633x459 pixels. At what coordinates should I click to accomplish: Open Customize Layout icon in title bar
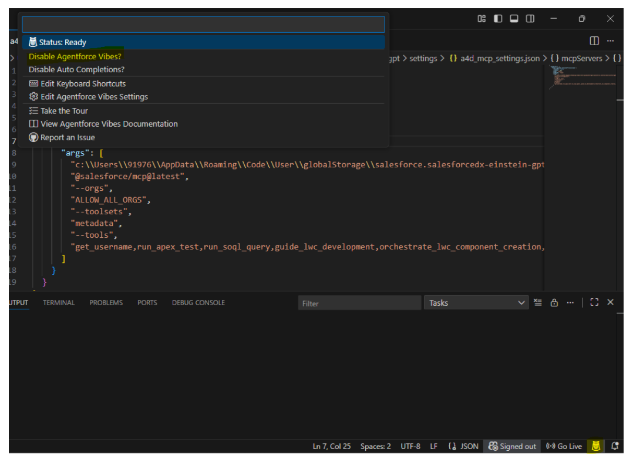click(482, 19)
